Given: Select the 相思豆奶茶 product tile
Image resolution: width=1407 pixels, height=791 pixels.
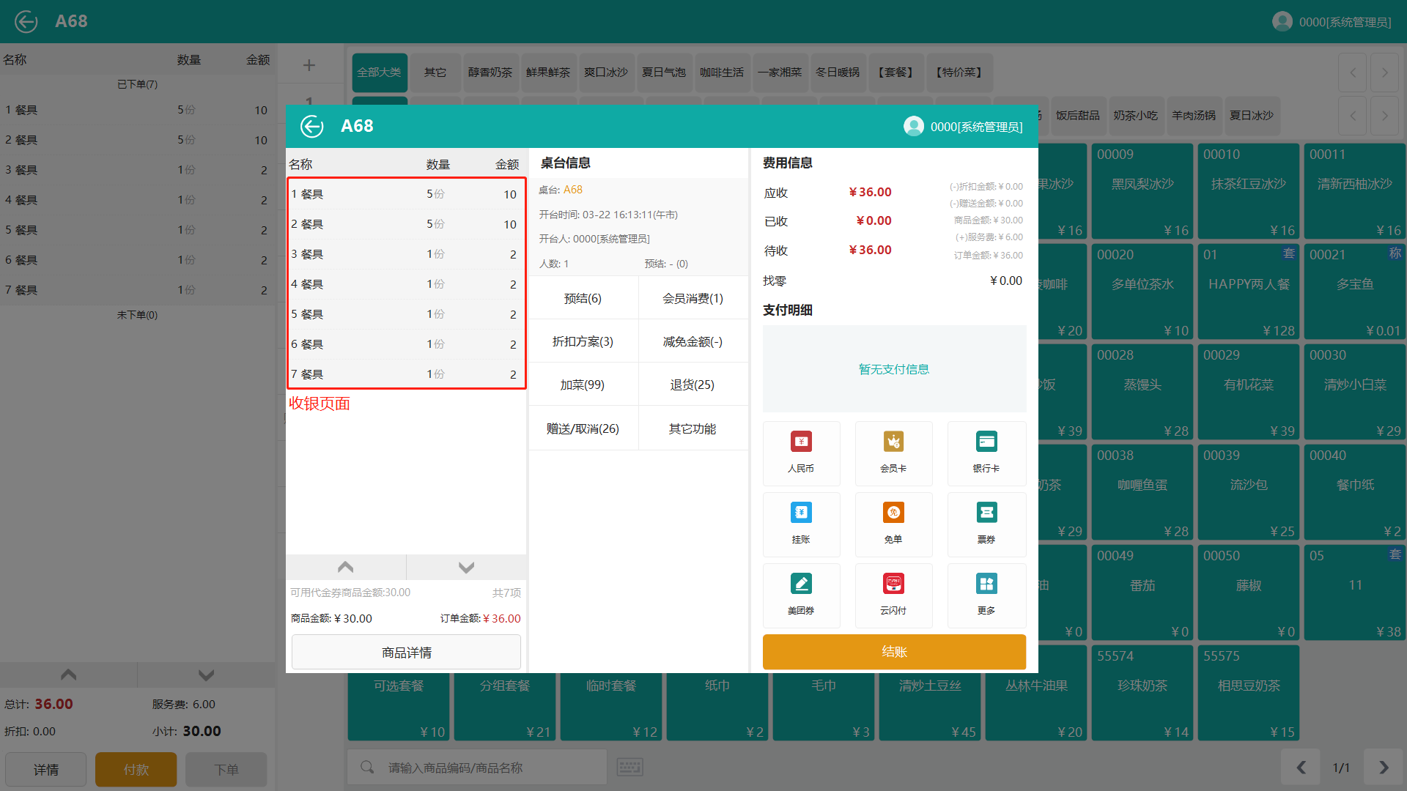Looking at the screenshot, I should click(x=1249, y=694).
